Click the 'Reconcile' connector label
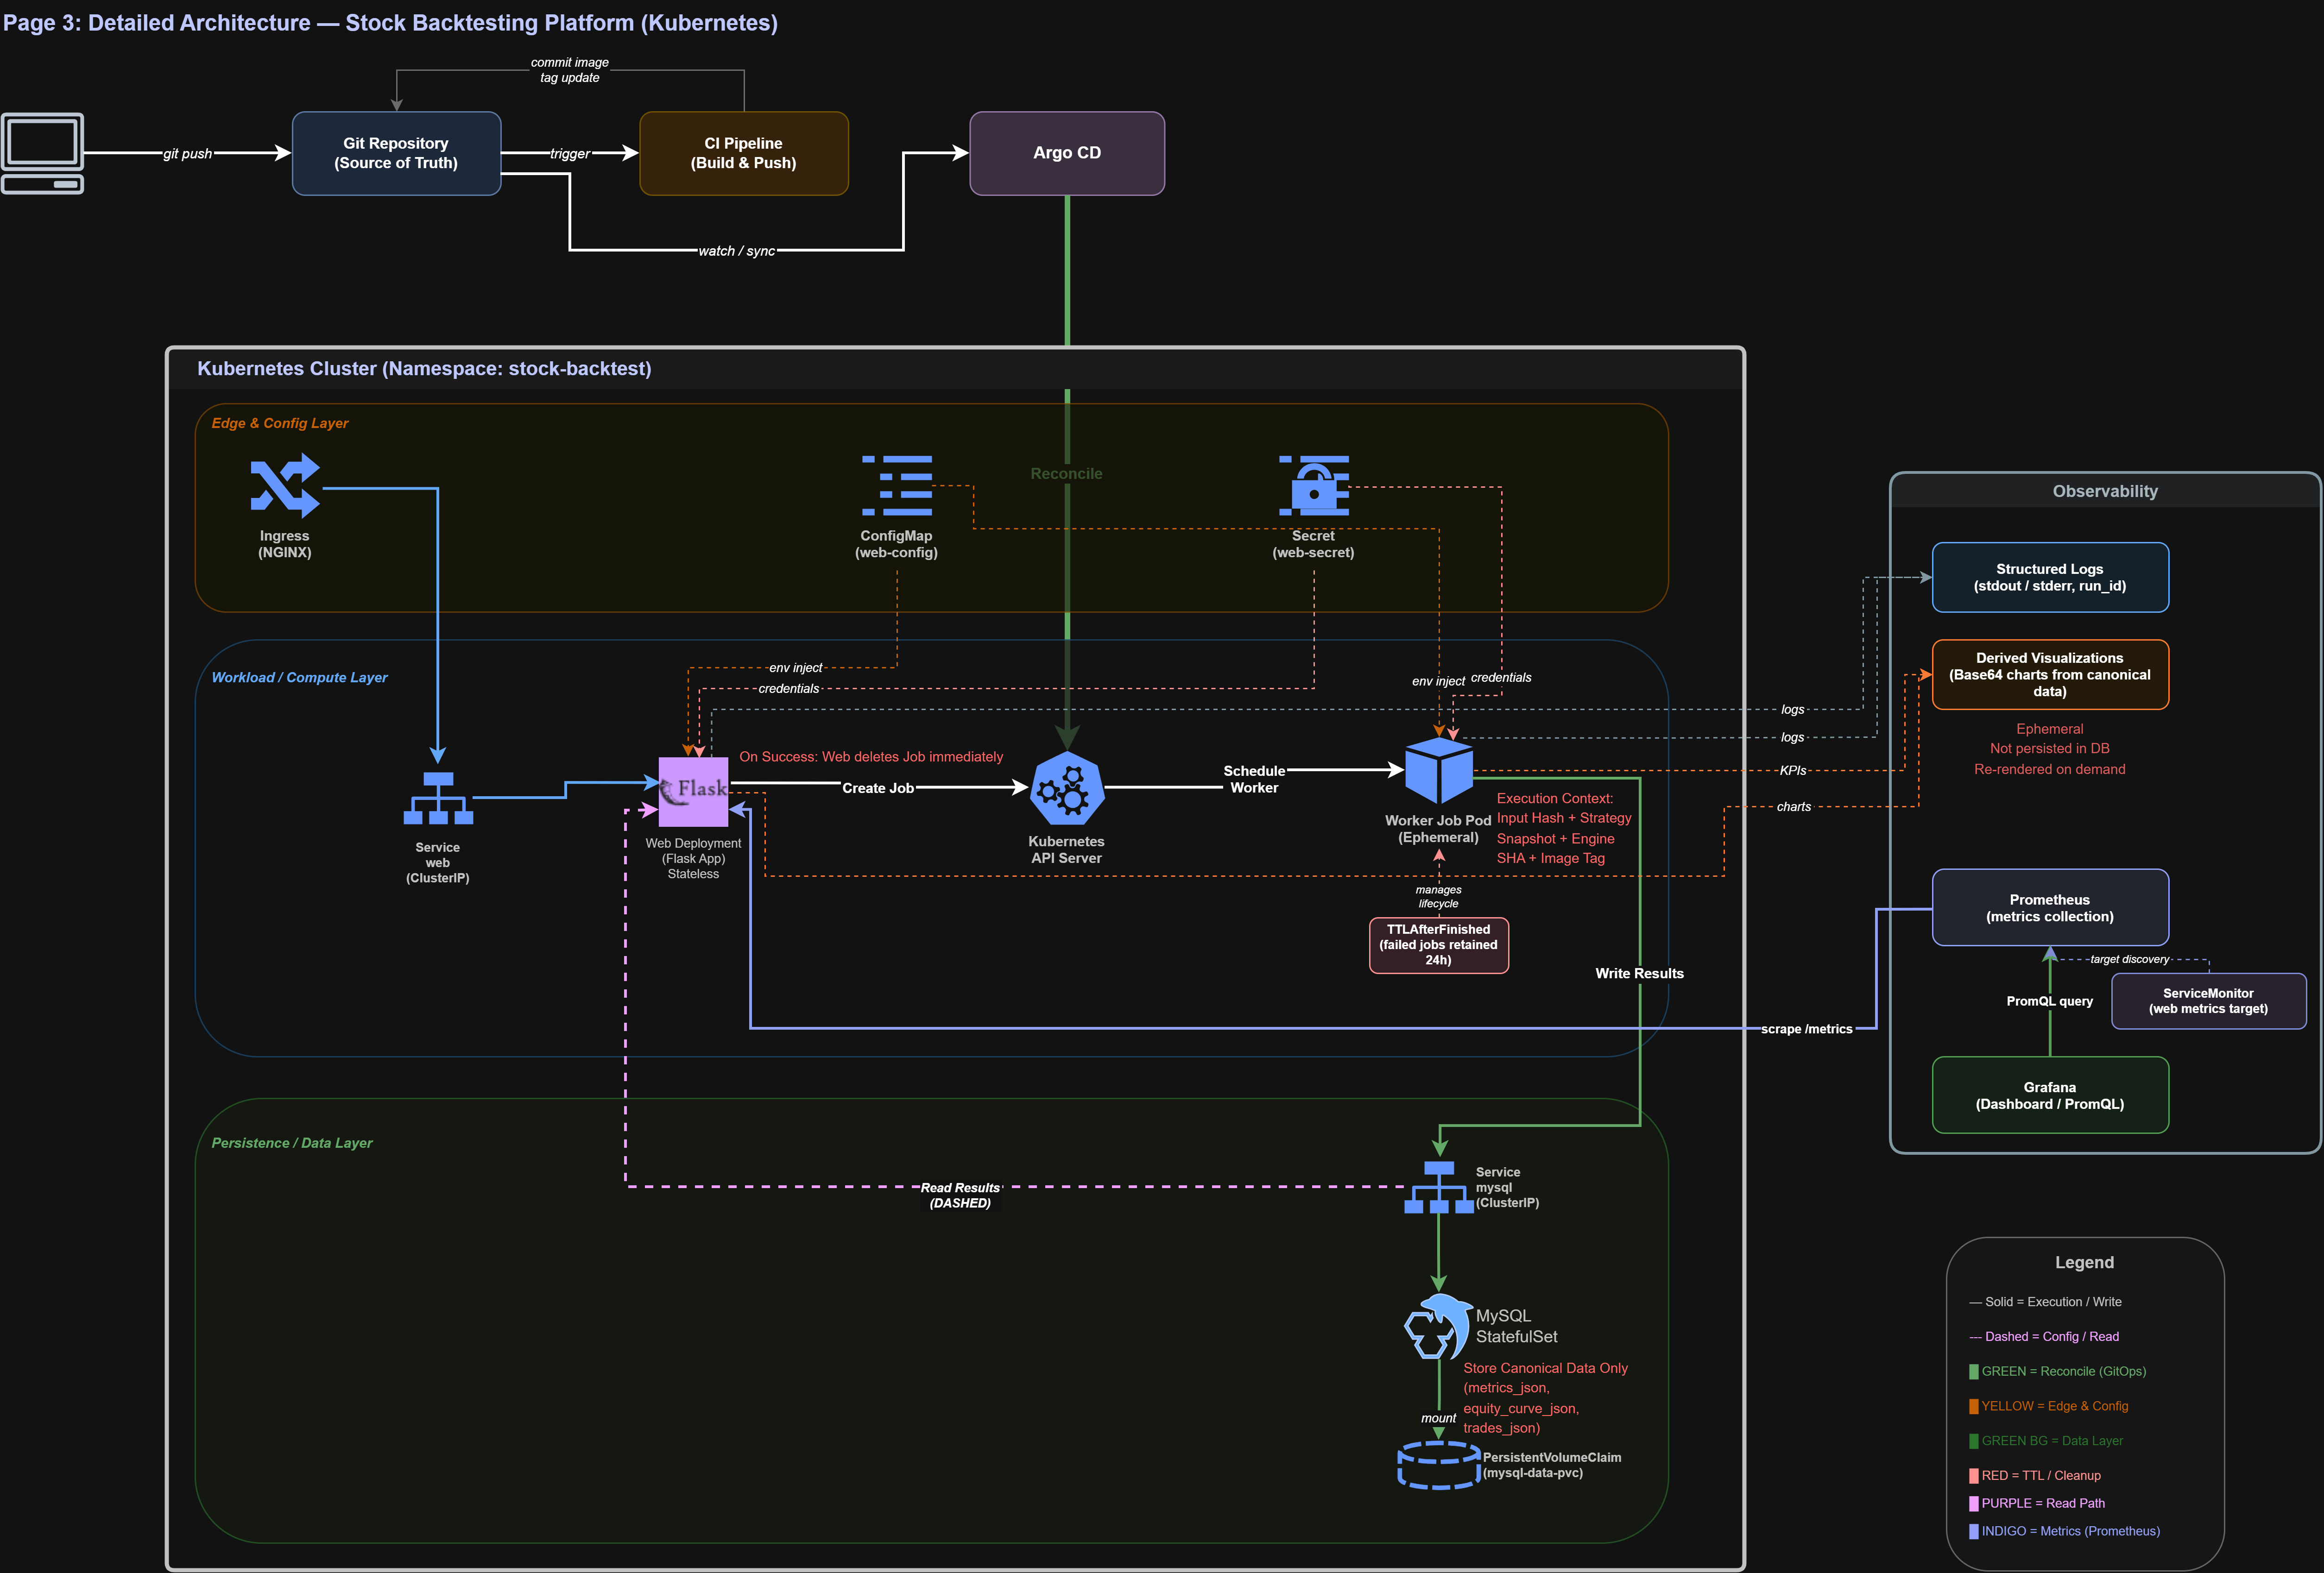Screen dimensions: 2324x1573 click(1067, 474)
